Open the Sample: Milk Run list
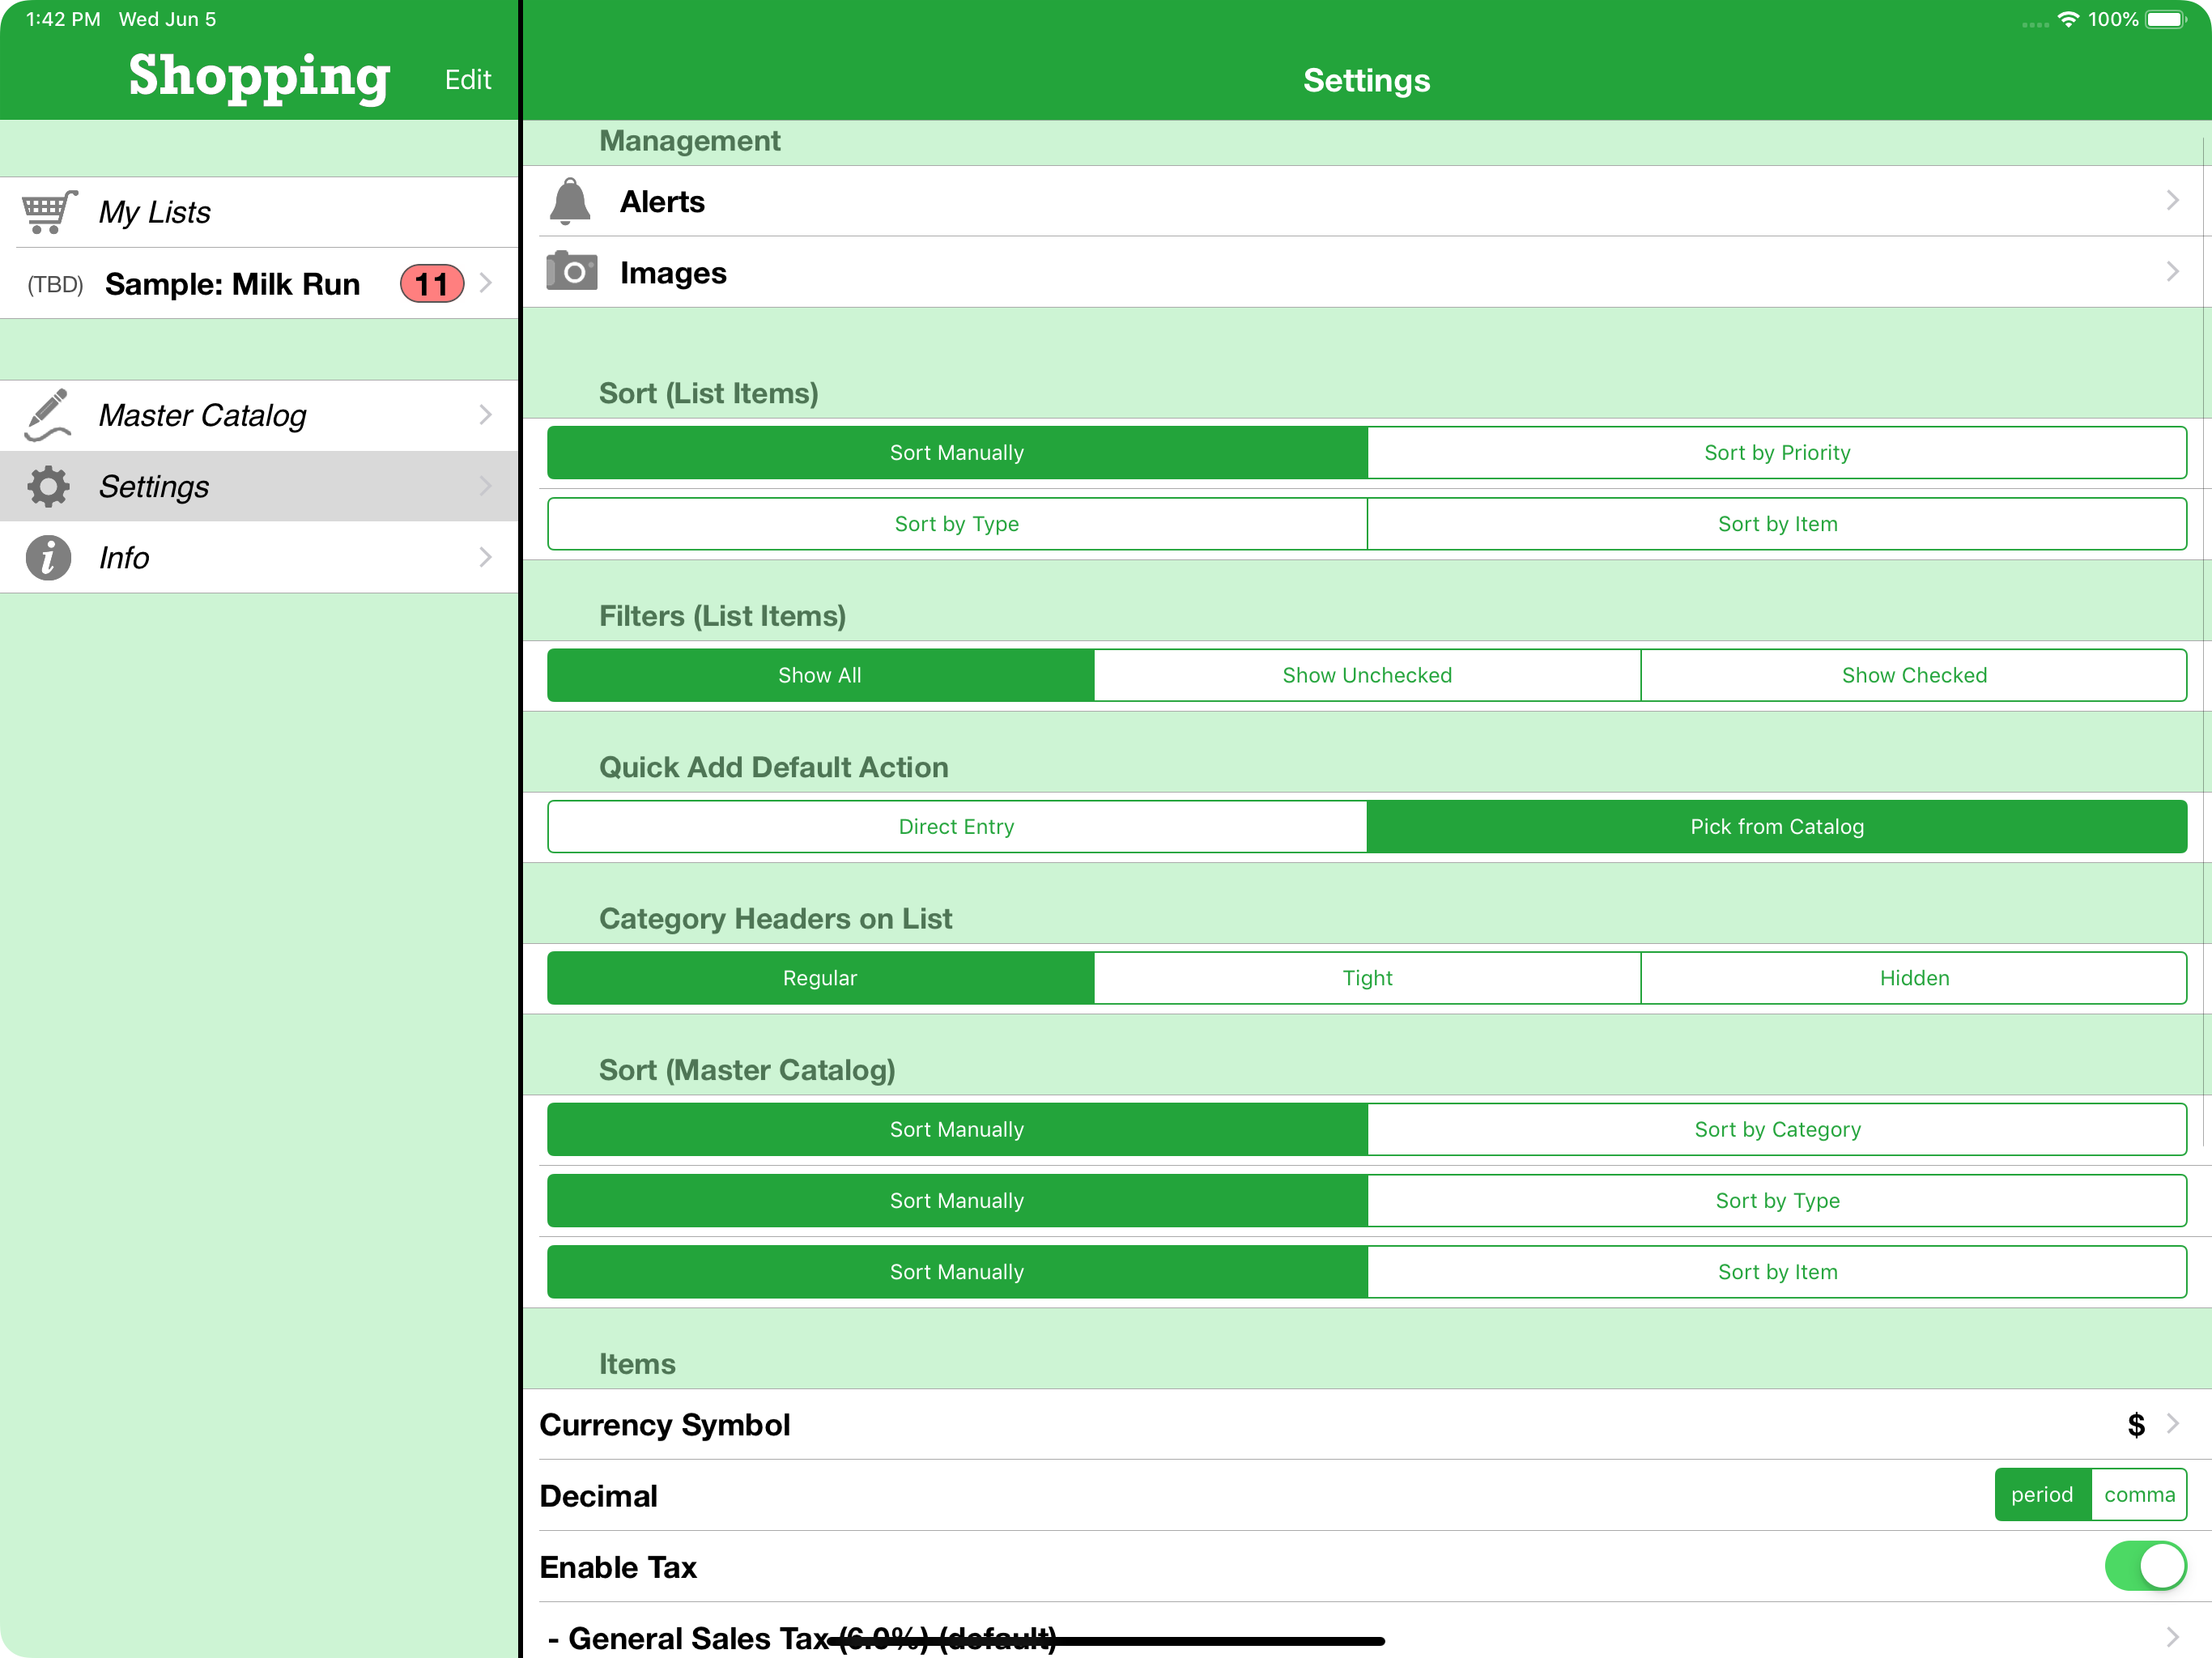Viewport: 2212px width, 1658px height. tap(259, 284)
